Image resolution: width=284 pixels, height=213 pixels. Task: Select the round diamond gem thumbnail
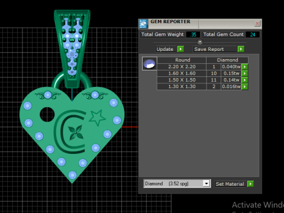[150, 63]
